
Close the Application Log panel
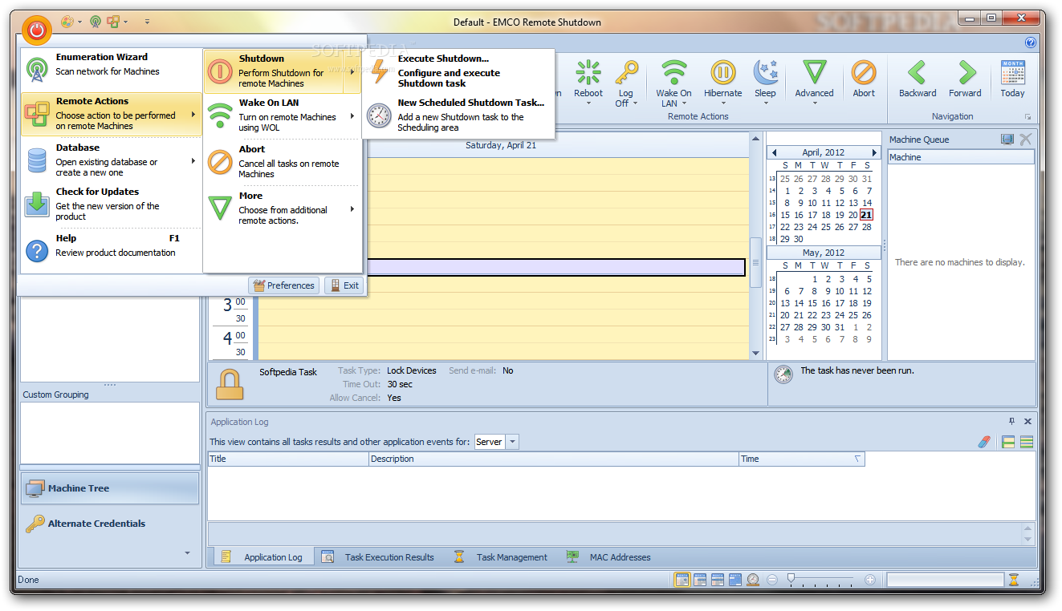pyautogui.click(x=1027, y=422)
